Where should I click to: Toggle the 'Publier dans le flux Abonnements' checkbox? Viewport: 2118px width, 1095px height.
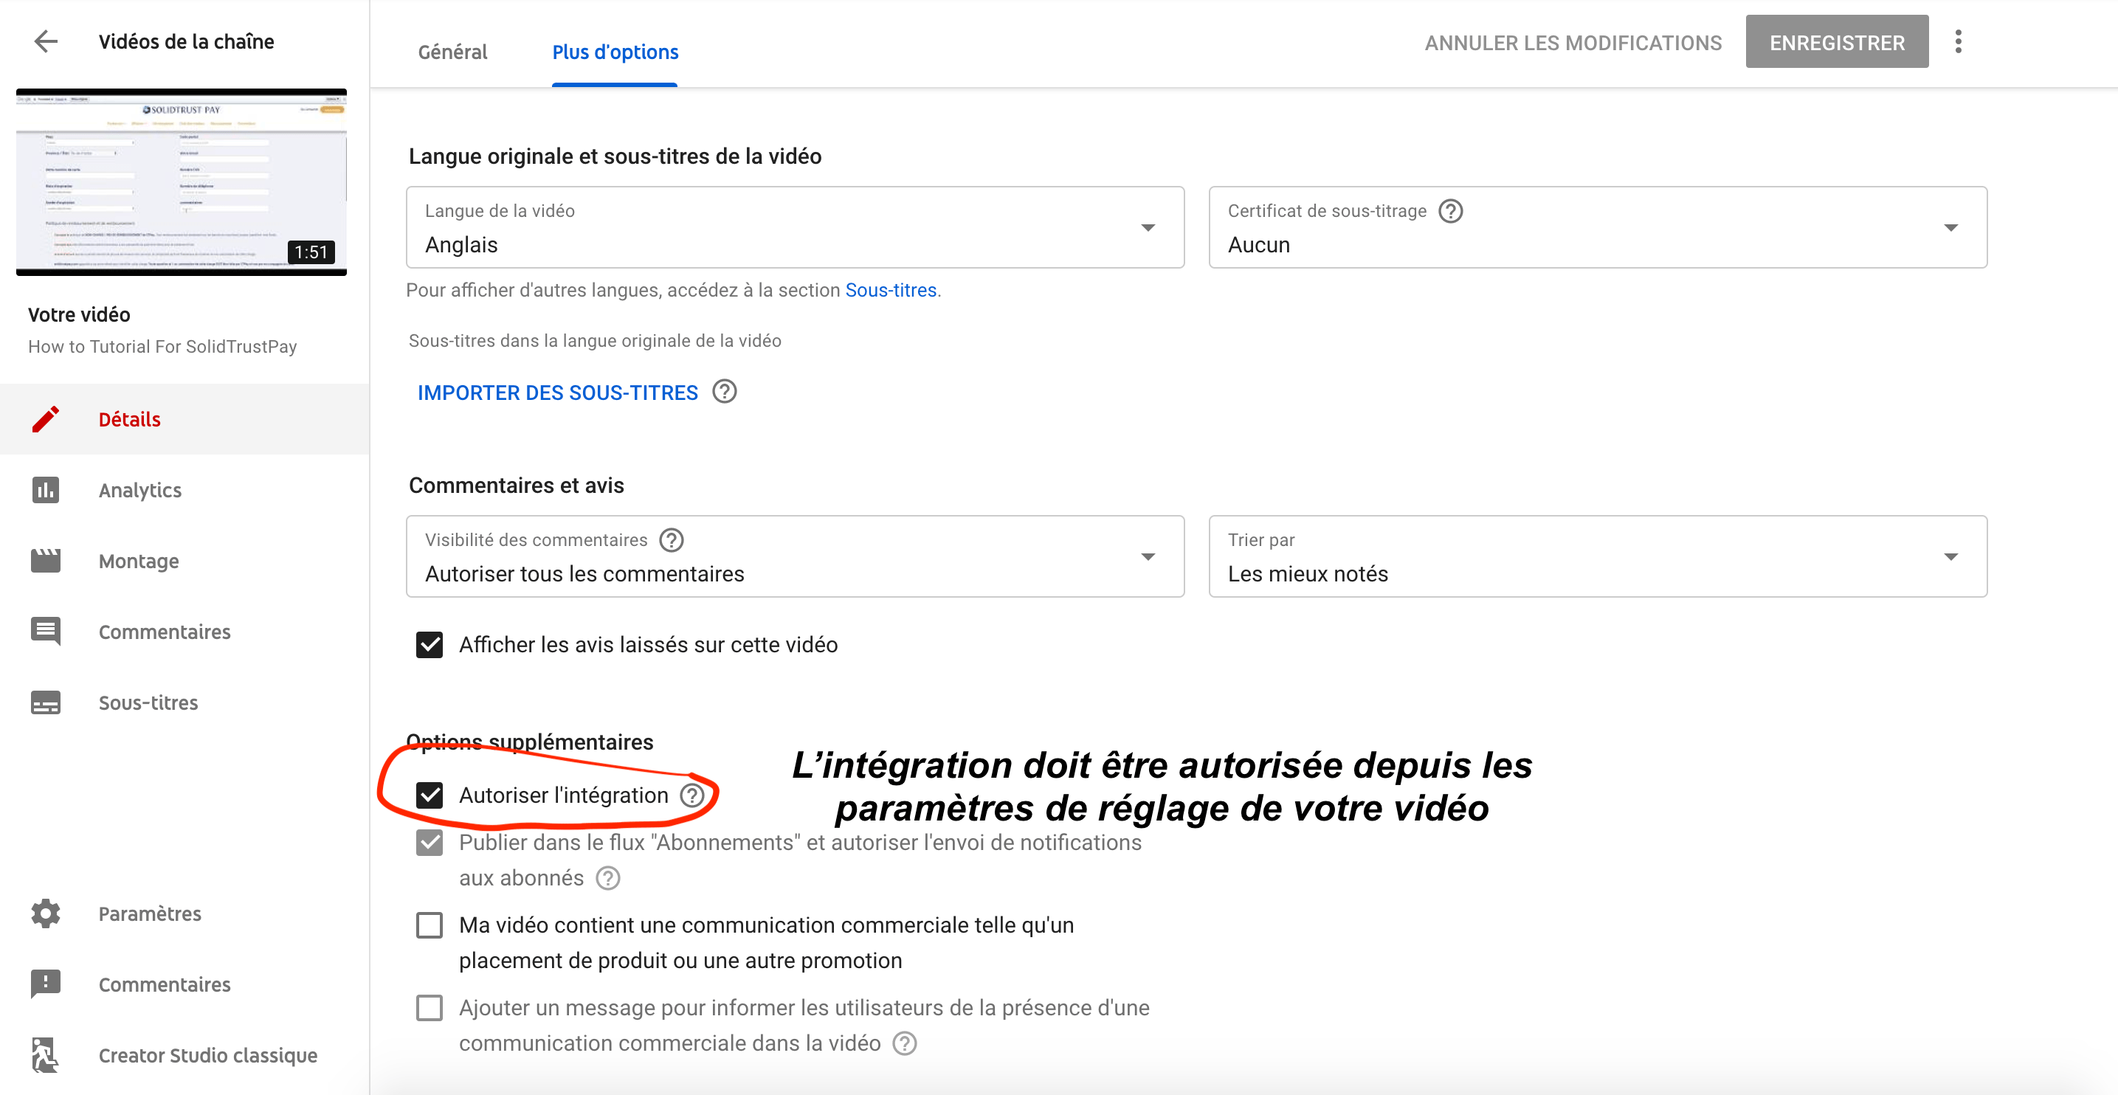pos(430,843)
